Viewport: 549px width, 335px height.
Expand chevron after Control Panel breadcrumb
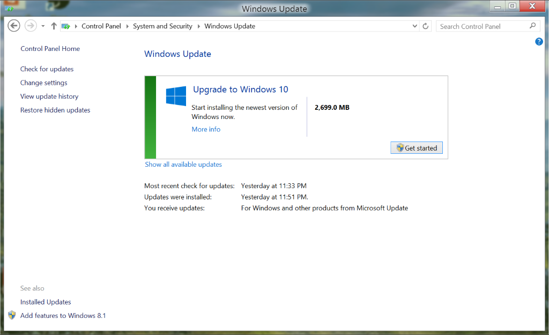(127, 26)
